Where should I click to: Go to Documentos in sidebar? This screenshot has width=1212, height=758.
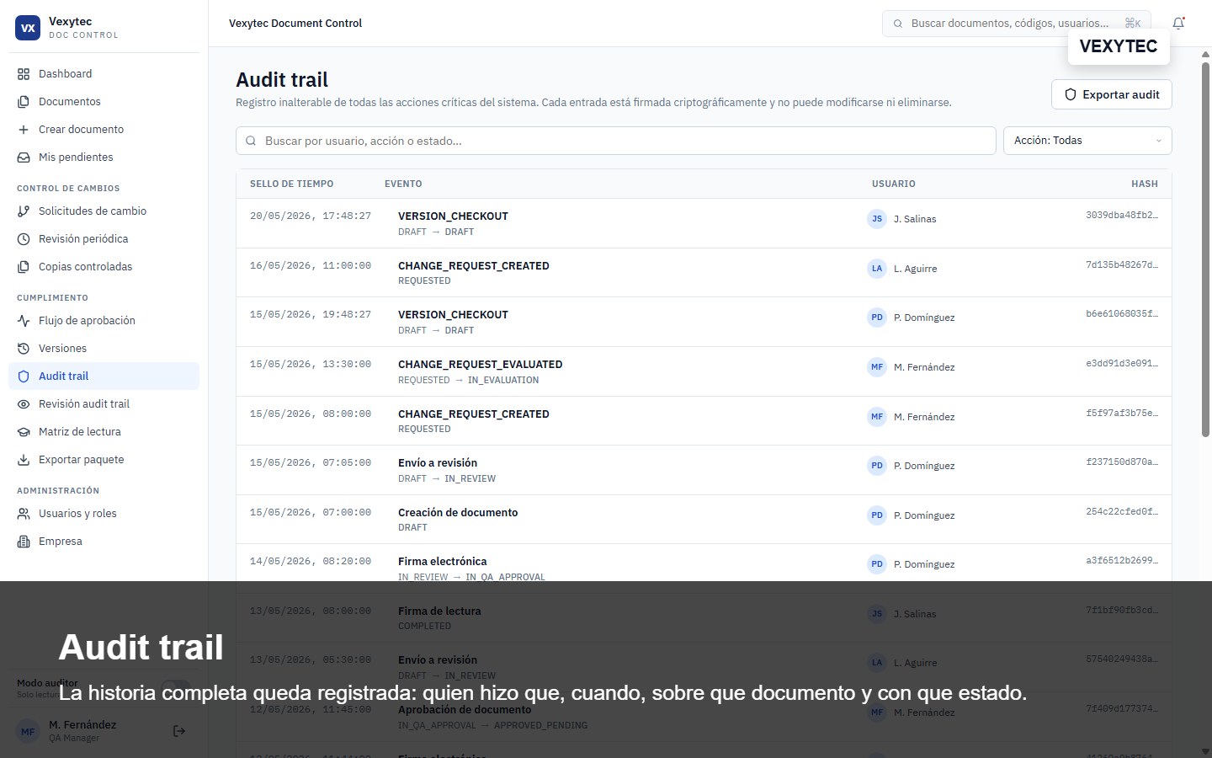click(x=104, y=102)
